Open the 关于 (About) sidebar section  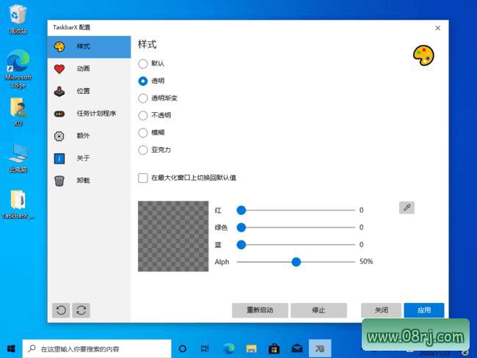click(89, 158)
